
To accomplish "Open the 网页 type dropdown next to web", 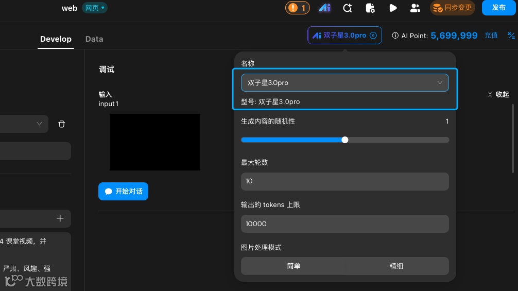I will 94,8.
